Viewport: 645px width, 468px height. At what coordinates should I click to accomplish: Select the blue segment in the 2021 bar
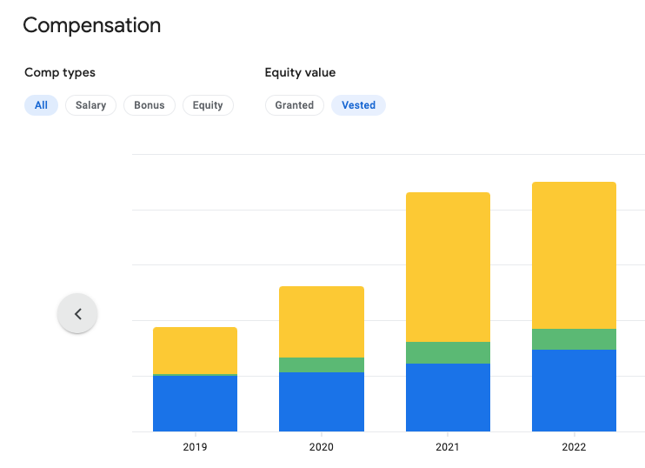pos(448,397)
